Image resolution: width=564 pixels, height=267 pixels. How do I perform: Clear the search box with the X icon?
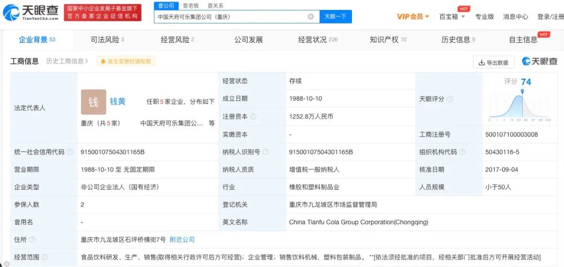[x=311, y=17]
